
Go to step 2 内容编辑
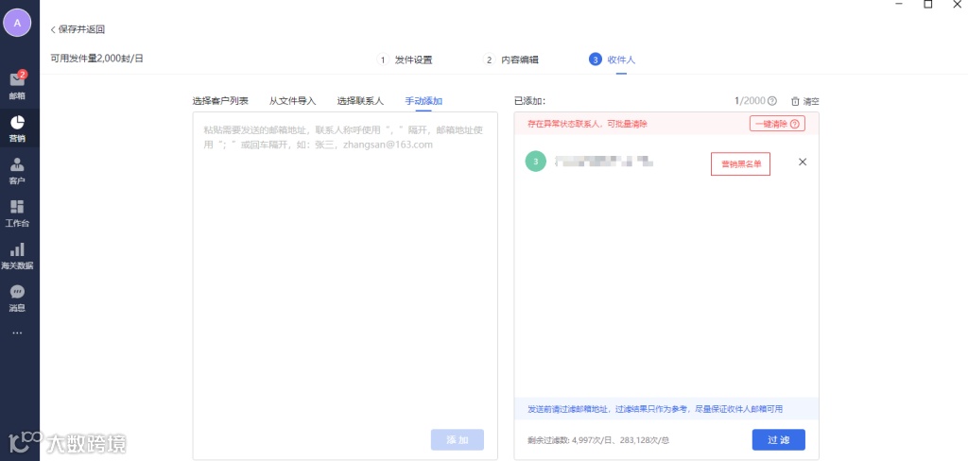511,60
